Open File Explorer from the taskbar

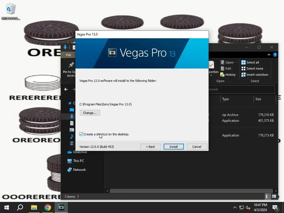[34, 207]
